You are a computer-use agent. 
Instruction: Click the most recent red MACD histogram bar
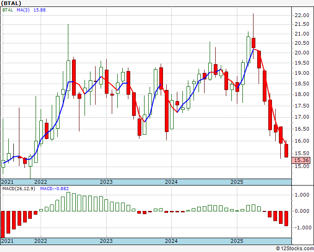click(x=286, y=218)
